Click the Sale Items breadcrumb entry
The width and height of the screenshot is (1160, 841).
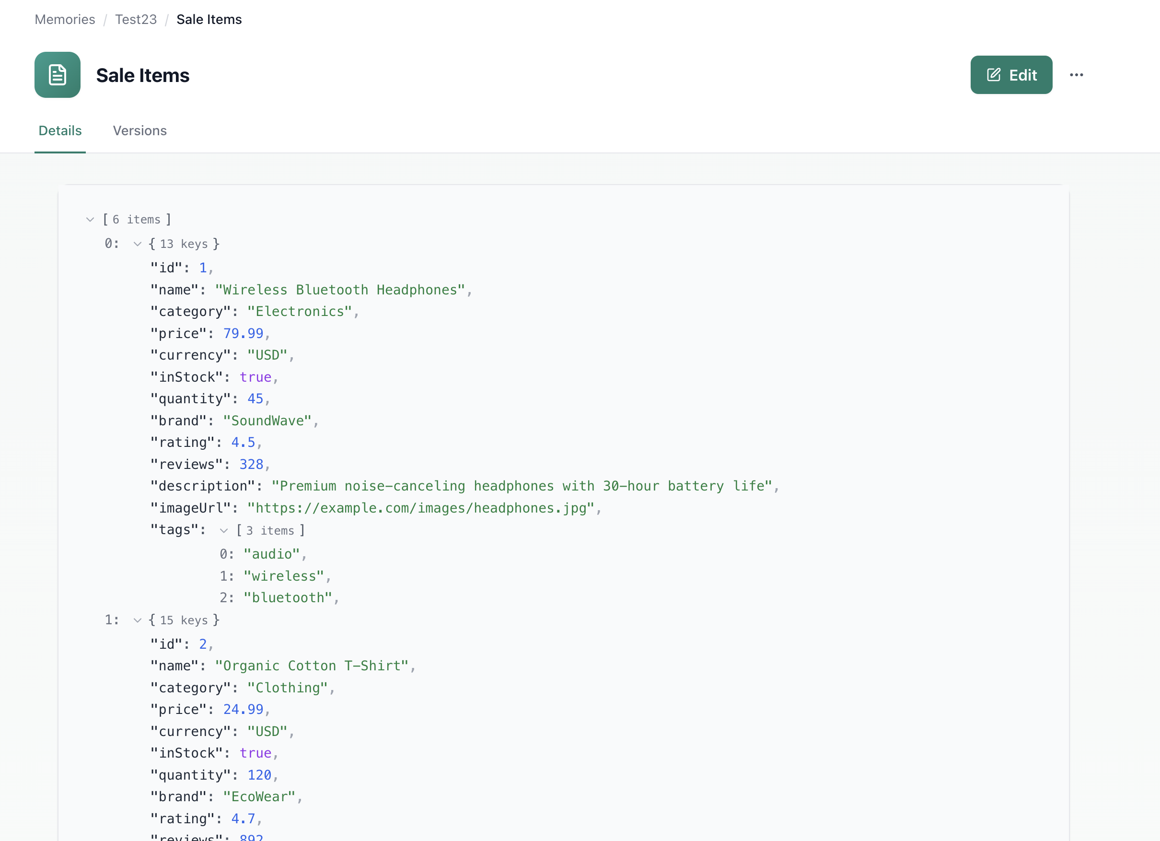209,20
